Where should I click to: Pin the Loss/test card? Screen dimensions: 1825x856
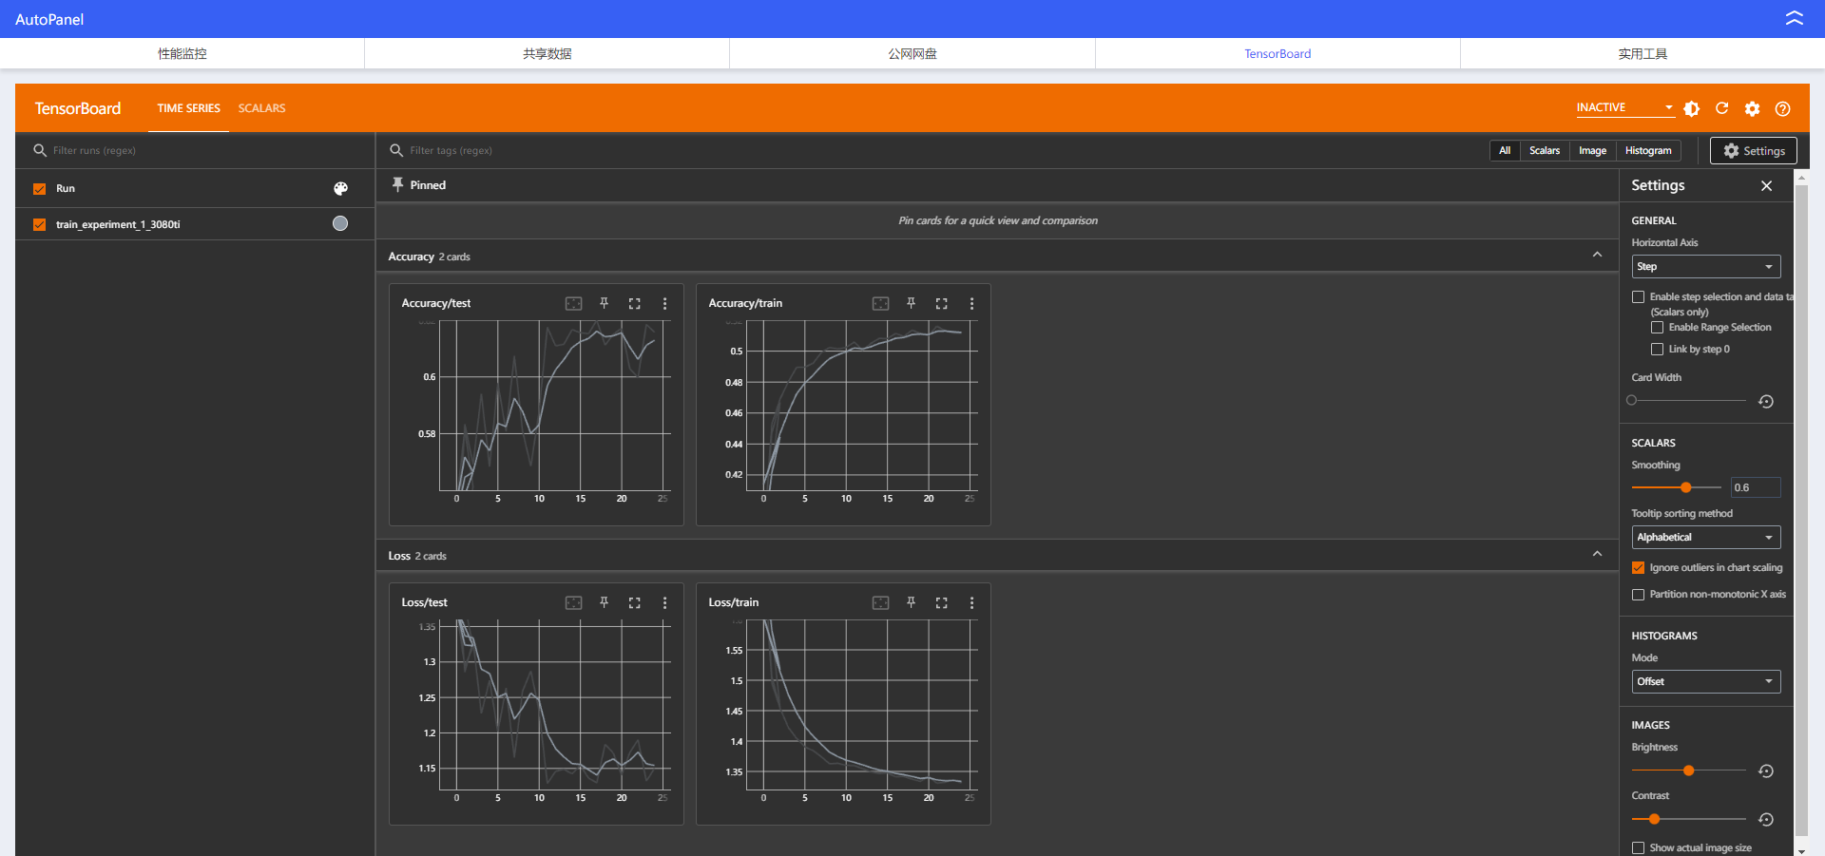click(604, 602)
